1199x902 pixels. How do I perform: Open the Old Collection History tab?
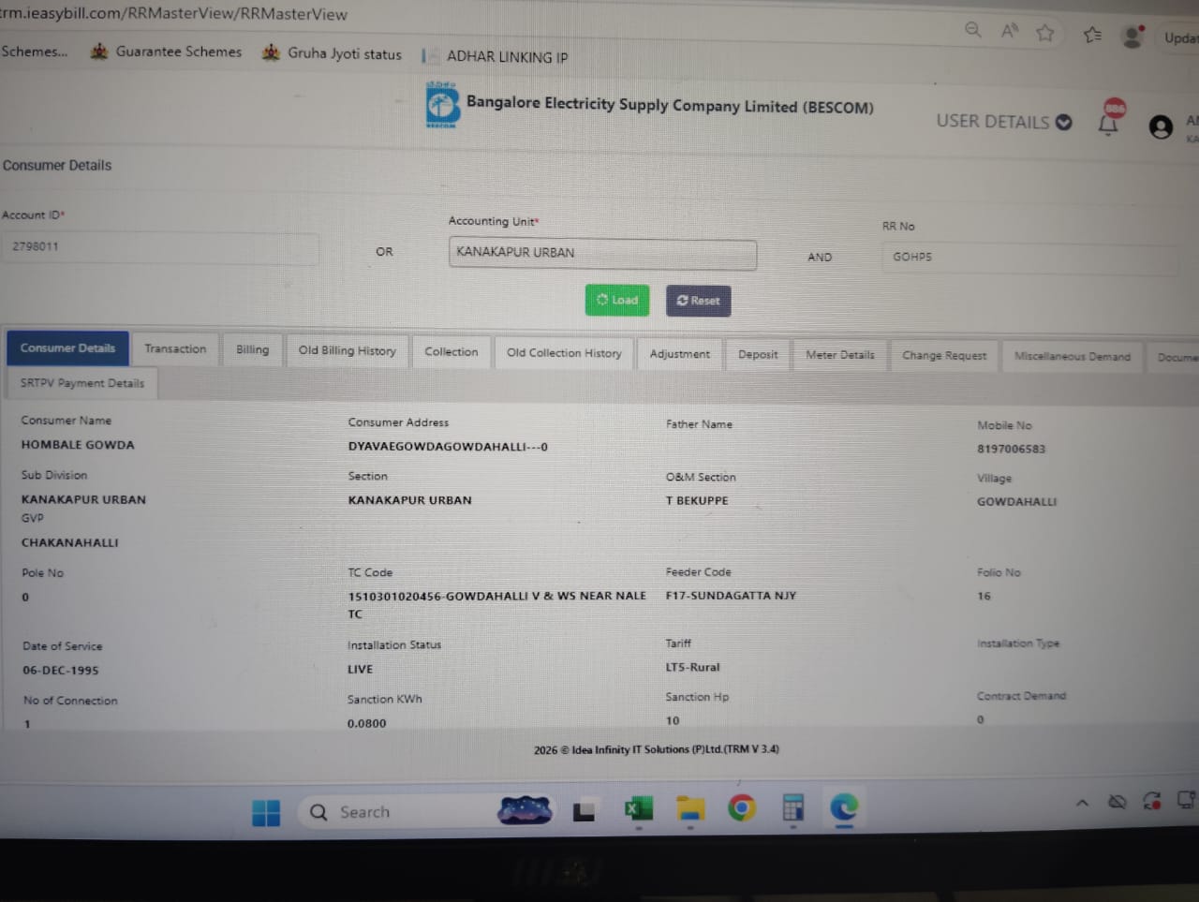coord(564,353)
